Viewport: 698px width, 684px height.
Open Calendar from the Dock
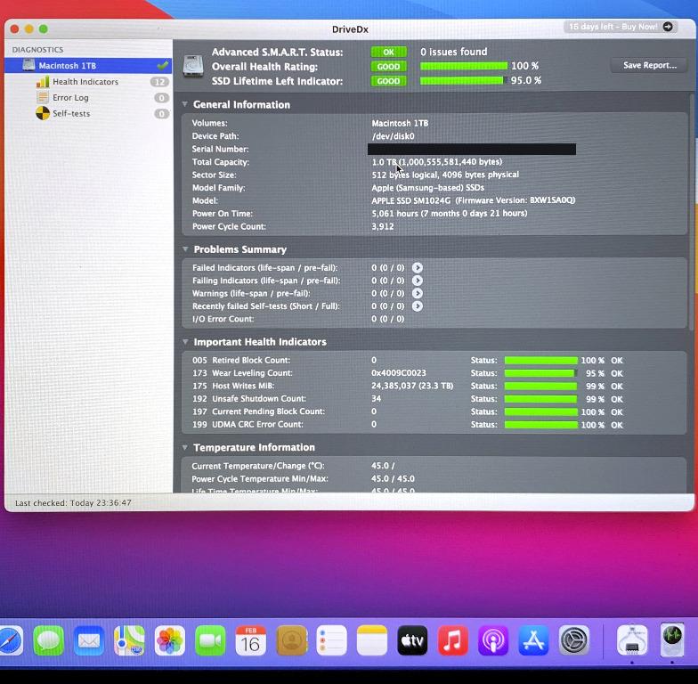(251, 640)
